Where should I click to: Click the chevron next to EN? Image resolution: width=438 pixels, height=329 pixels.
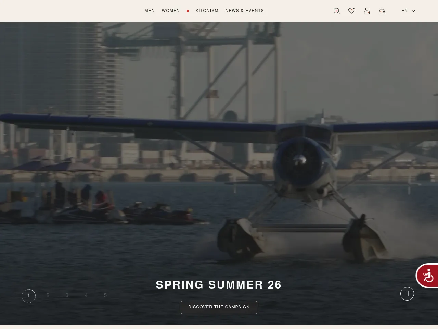(413, 11)
